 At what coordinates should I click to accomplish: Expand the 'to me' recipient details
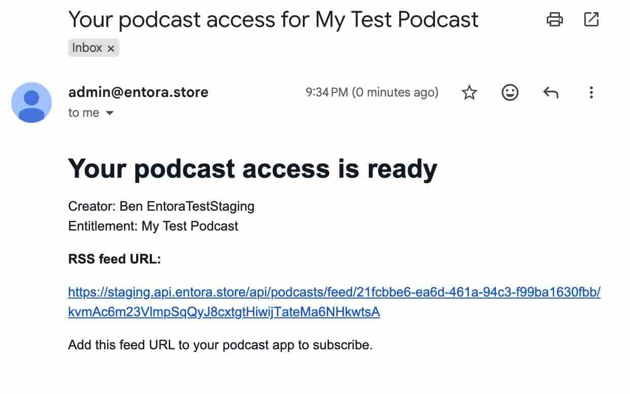[91, 113]
